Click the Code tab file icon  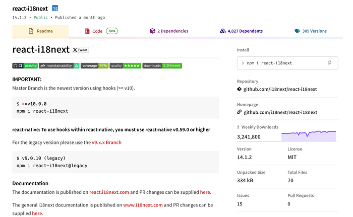click(x=87, y=31)
